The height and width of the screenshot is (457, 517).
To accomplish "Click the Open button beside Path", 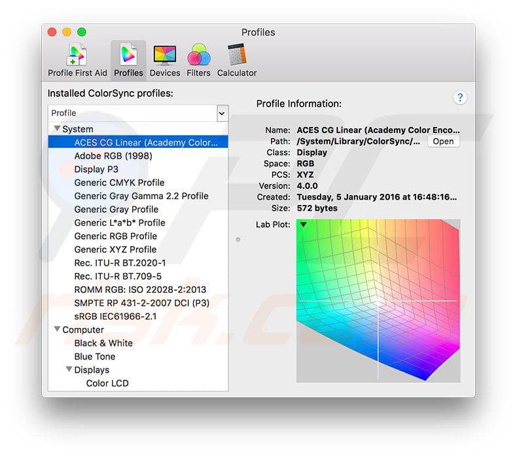I will tap(443, 141).
